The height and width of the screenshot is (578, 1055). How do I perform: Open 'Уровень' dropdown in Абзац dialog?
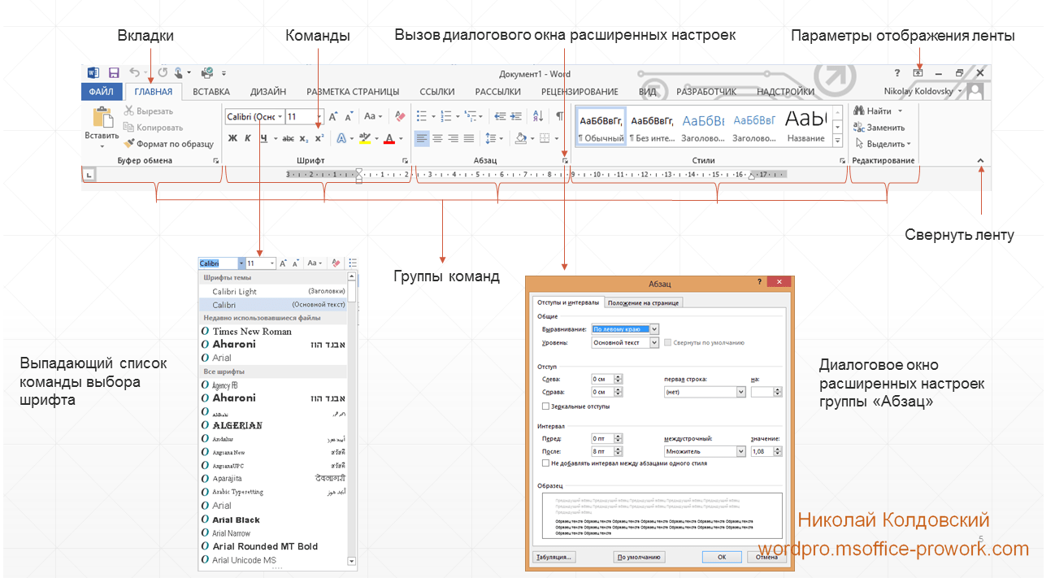click(654, 343)
